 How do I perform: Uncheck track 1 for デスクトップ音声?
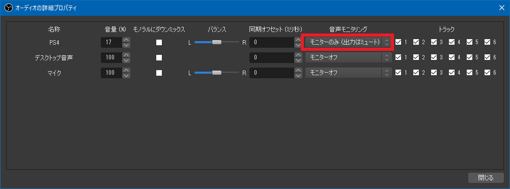click(398, 57)
